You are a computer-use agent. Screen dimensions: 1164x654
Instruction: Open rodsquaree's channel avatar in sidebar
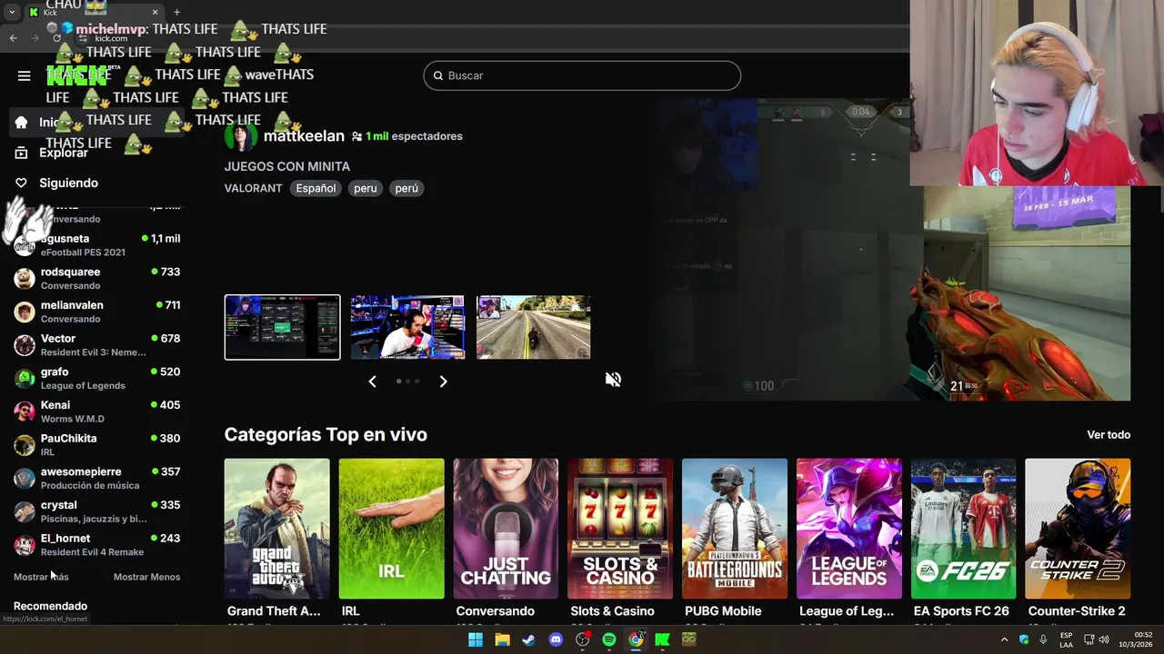tap(25, 279)
